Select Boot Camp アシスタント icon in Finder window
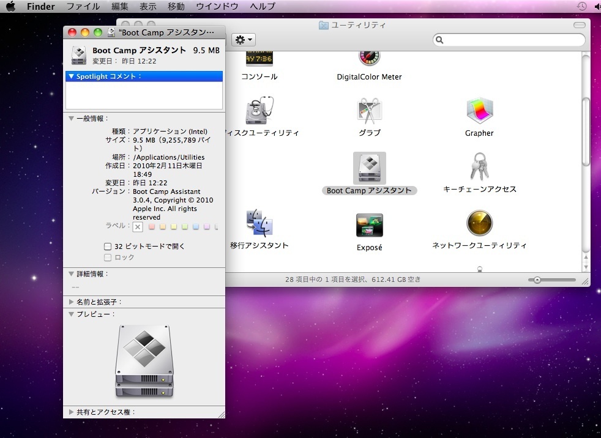Image resolution: width=601 pixels, height=438 pixels. [x=370, y=168]
